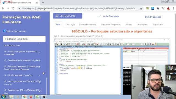Screen dimensions: 176x99
Task: Click the blue extension icon in toolbar
Action: coord(153,9)
